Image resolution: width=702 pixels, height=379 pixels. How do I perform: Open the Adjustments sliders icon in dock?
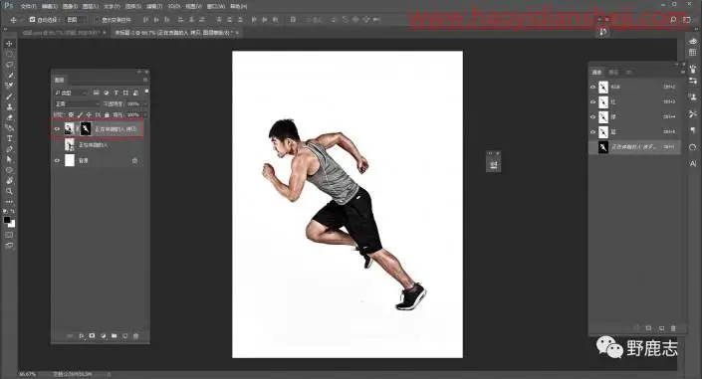(x=693, y=81)
